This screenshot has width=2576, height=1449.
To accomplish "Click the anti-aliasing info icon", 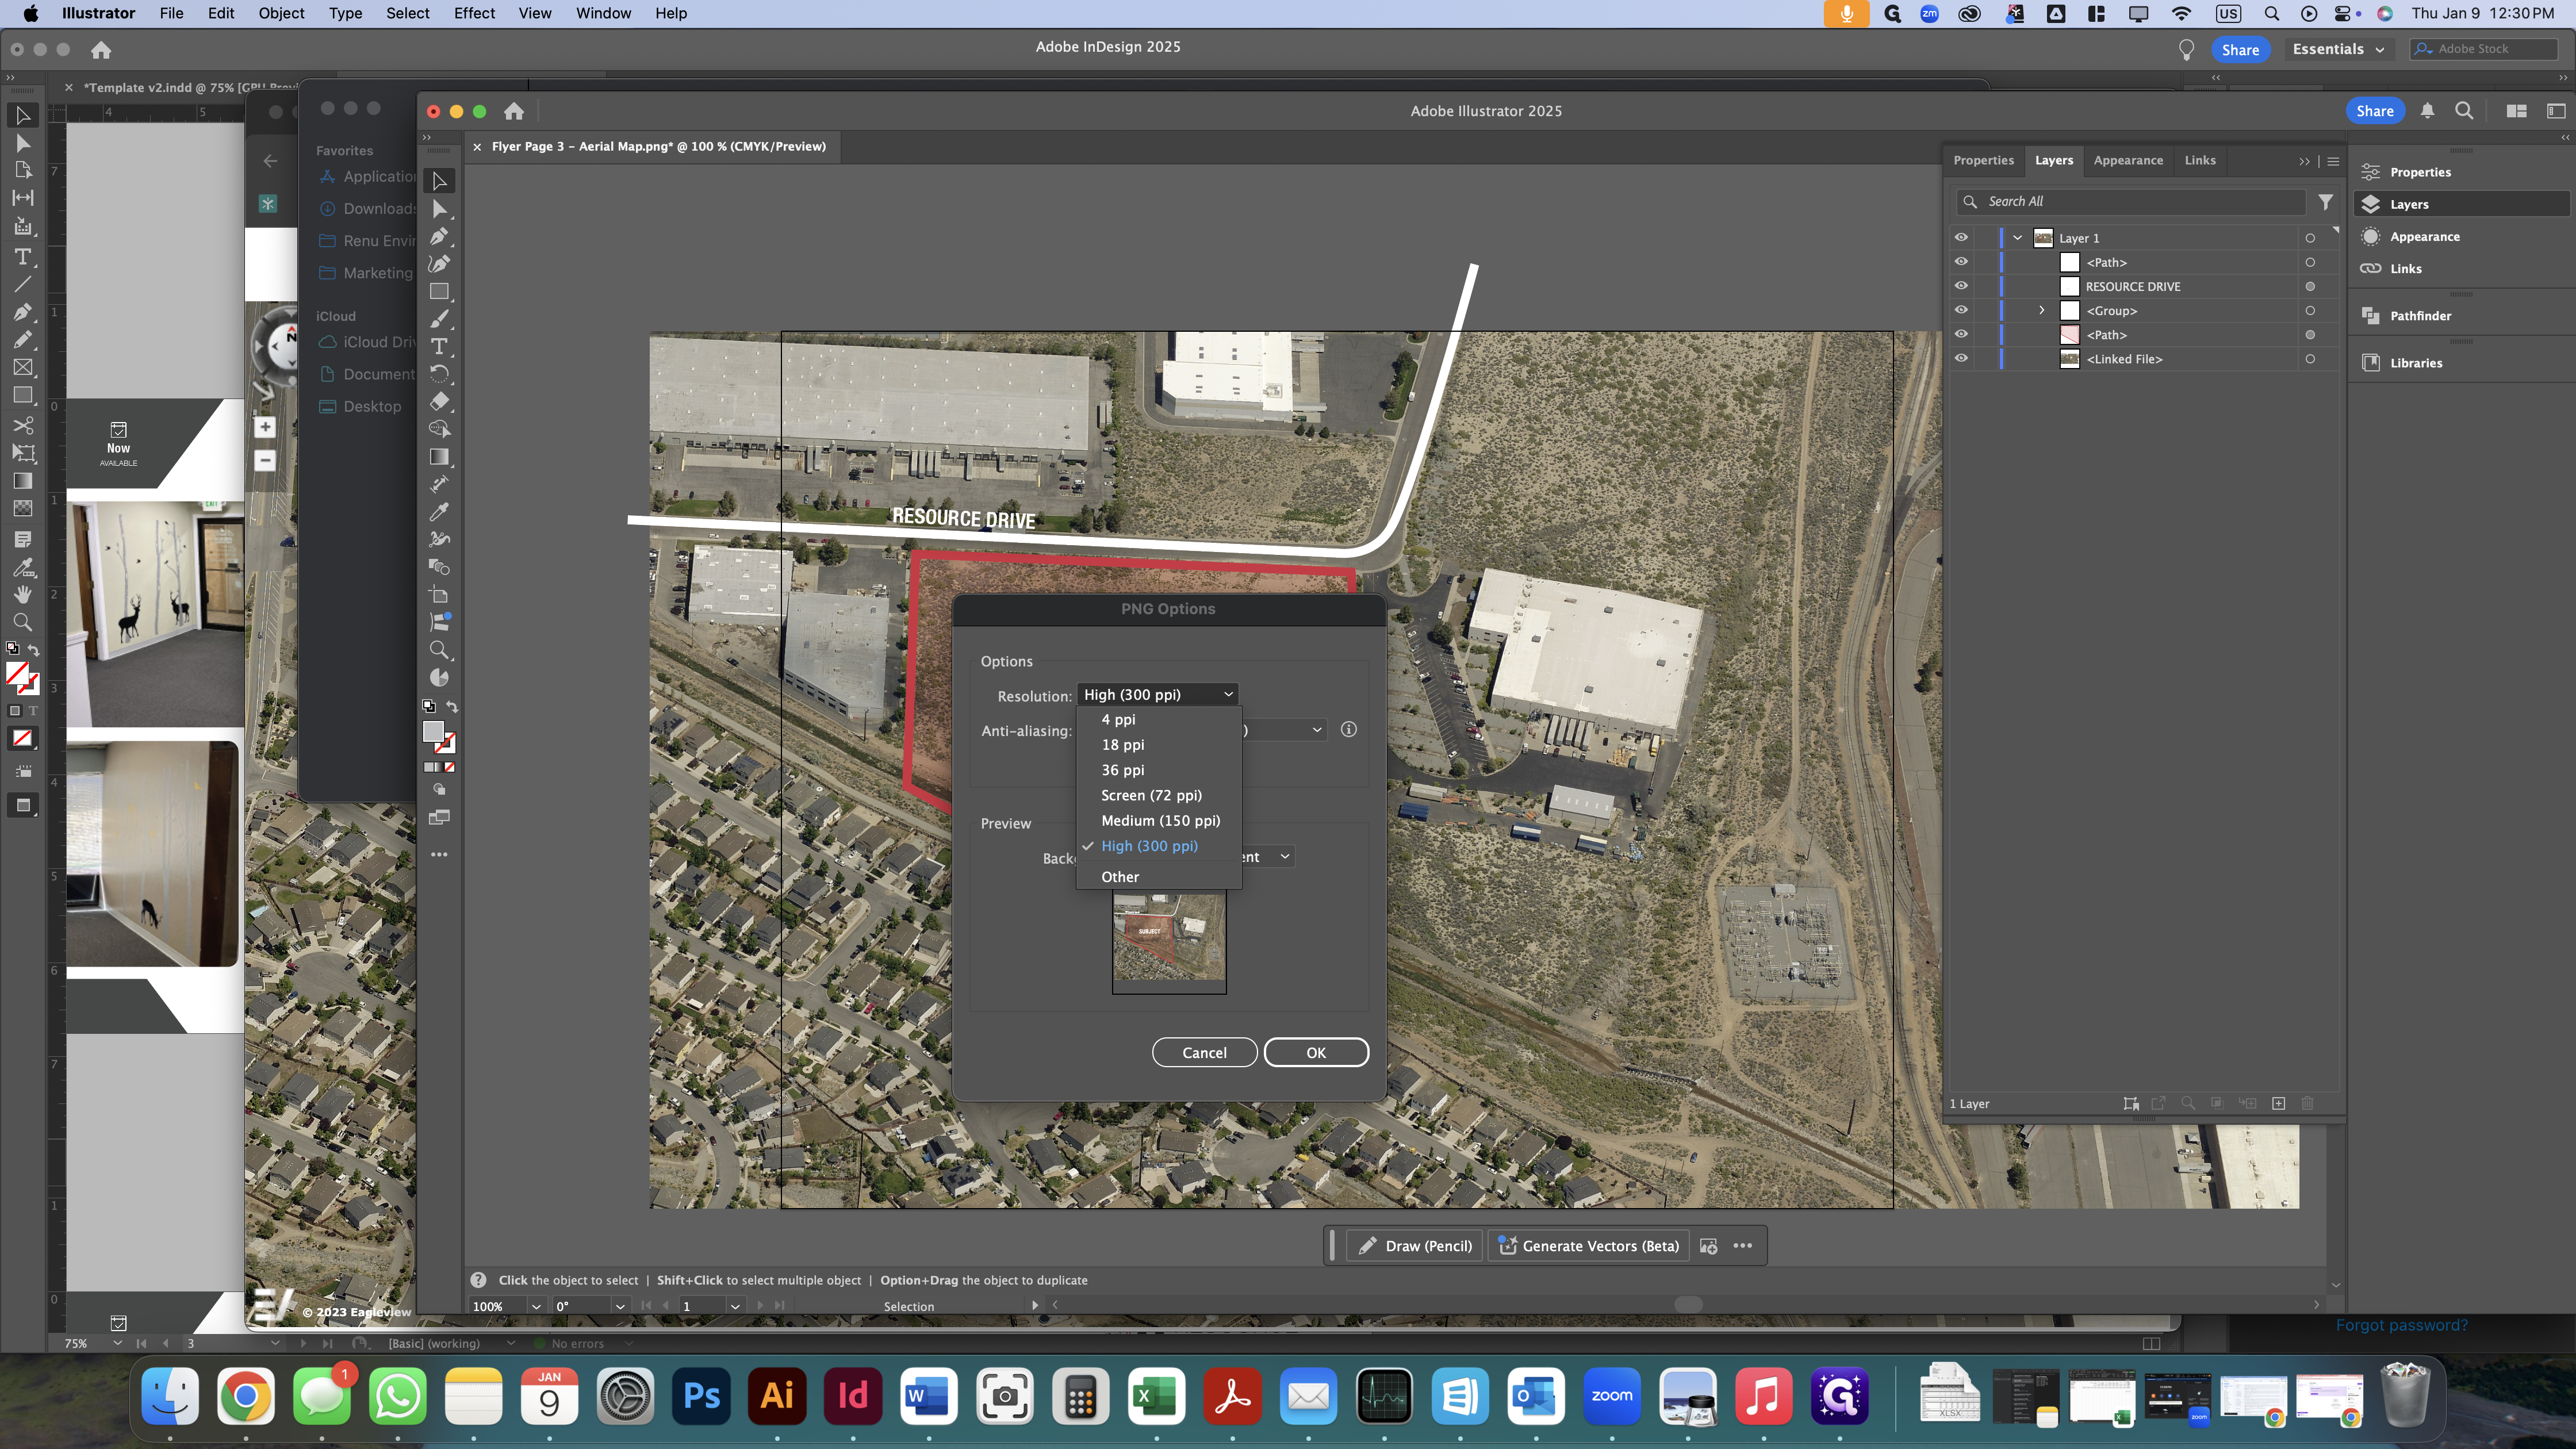I will click(1348, 730).
